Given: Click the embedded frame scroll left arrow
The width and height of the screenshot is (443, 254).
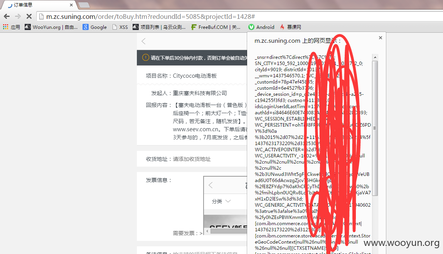Looking at the screenshot, I should 207,231.
